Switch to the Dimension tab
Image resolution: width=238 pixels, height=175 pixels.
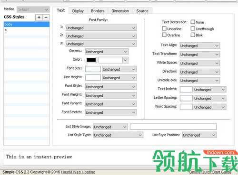120,11
